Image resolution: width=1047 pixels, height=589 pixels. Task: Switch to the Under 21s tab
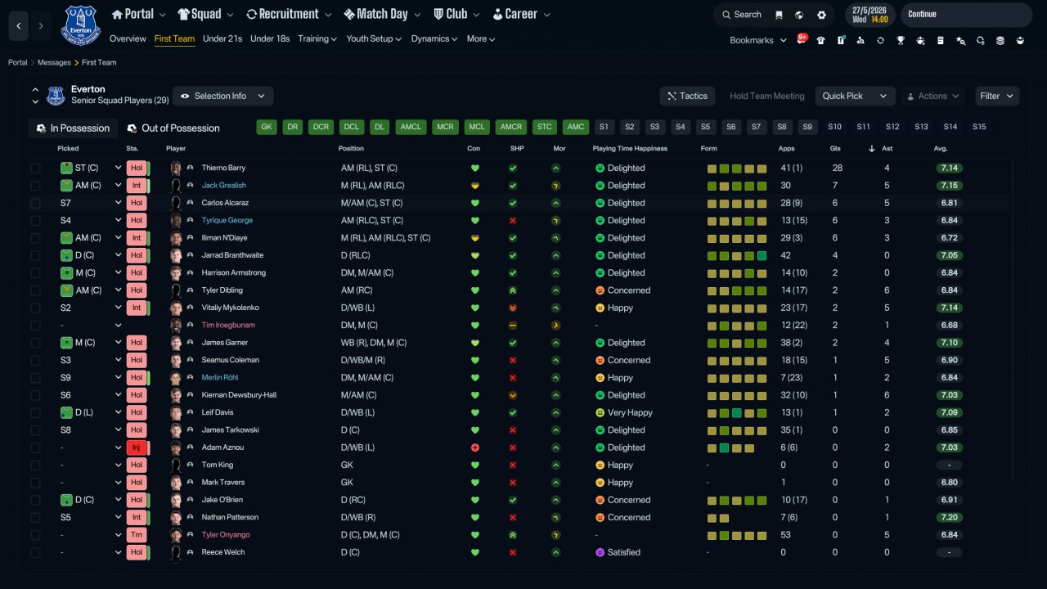point(222,38)
